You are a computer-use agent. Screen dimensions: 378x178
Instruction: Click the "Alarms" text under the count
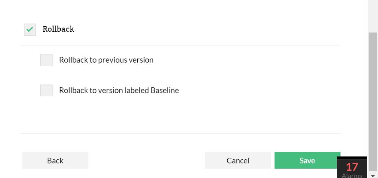352,176
